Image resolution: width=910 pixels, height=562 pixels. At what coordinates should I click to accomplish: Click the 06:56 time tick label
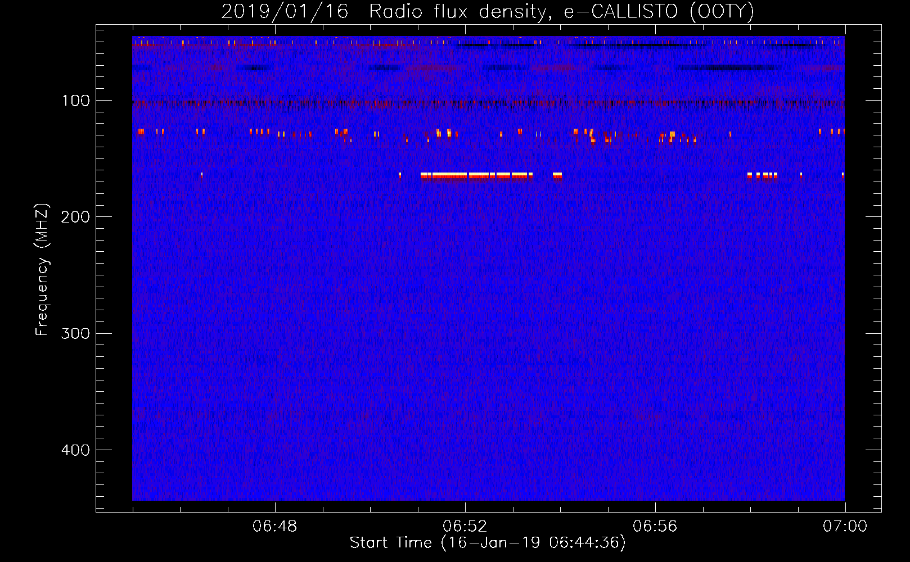(655, 527)
